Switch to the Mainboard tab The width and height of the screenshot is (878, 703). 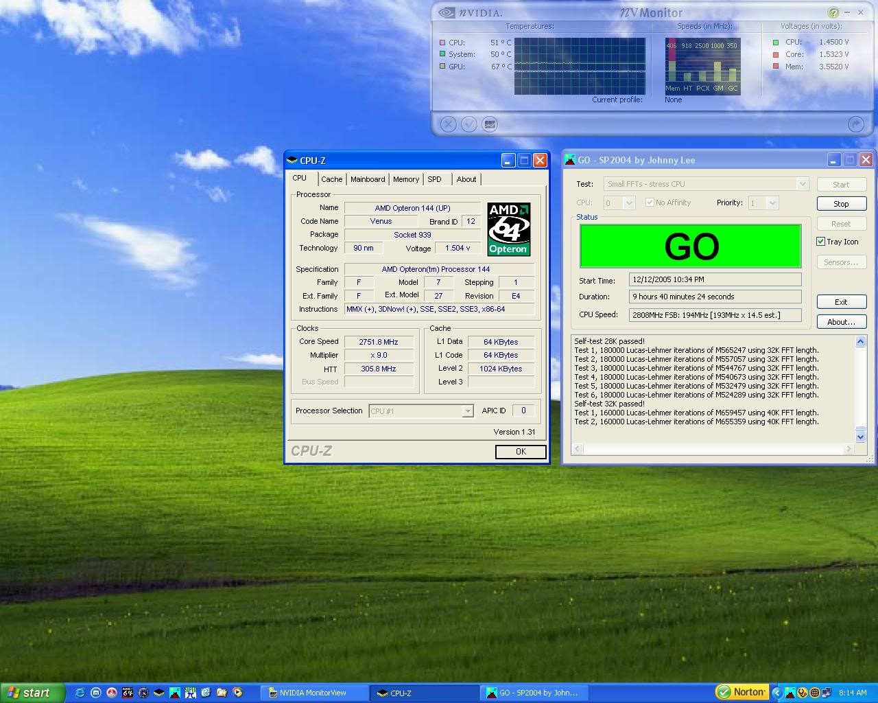pos(368,179)
